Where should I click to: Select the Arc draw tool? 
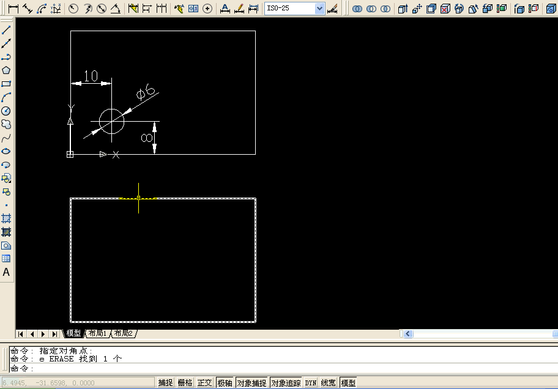point(6,97)
